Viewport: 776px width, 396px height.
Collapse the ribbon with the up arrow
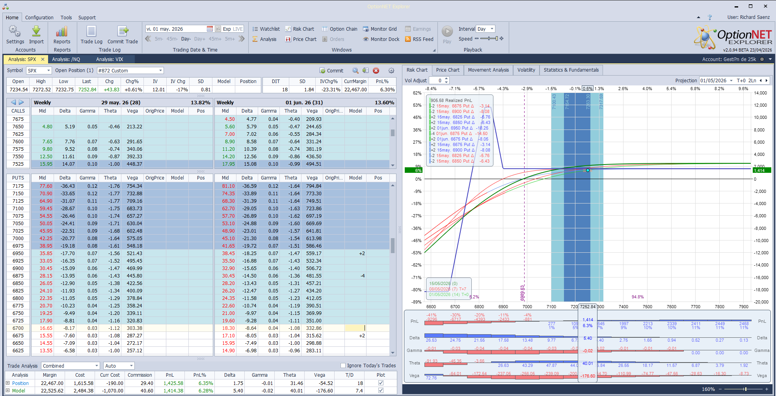click(x=698, y=17)
